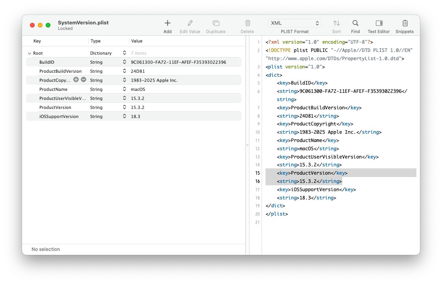Open type stepper for BuildID row
The height and width of the screenshot is (284, 442).
click(124, 62)
